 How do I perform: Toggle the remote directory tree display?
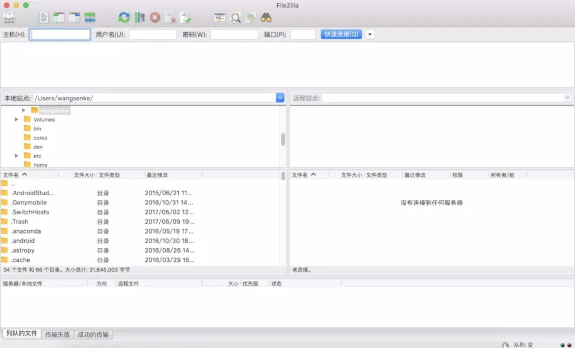pyautogui.click(x=74, y=18)
